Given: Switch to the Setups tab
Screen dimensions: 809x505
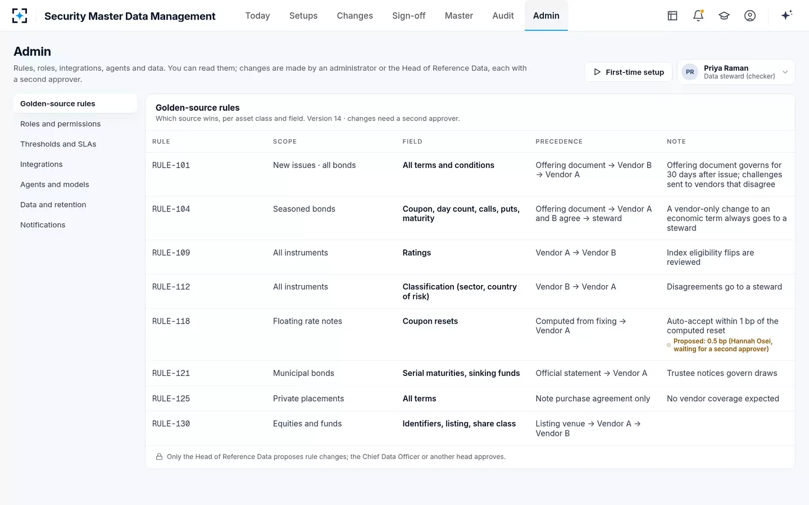Looking at the screenshot, I should tap(303, 16).
